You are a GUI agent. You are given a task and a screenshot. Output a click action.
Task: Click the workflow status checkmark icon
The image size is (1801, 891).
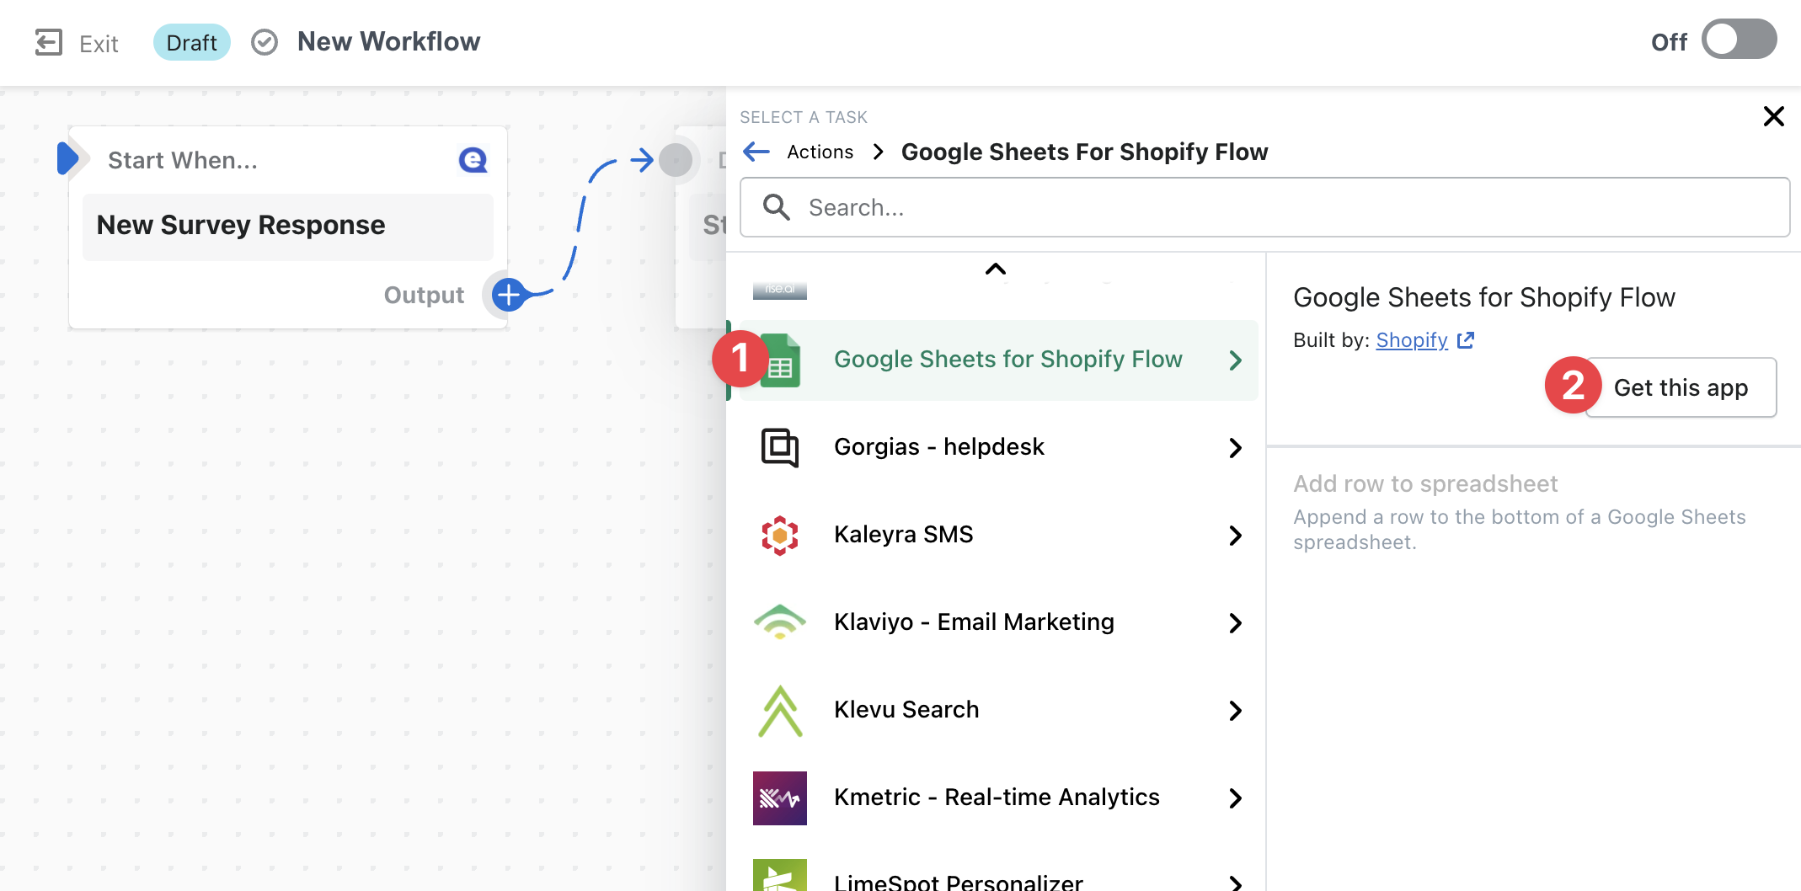(x=265, y=42)
